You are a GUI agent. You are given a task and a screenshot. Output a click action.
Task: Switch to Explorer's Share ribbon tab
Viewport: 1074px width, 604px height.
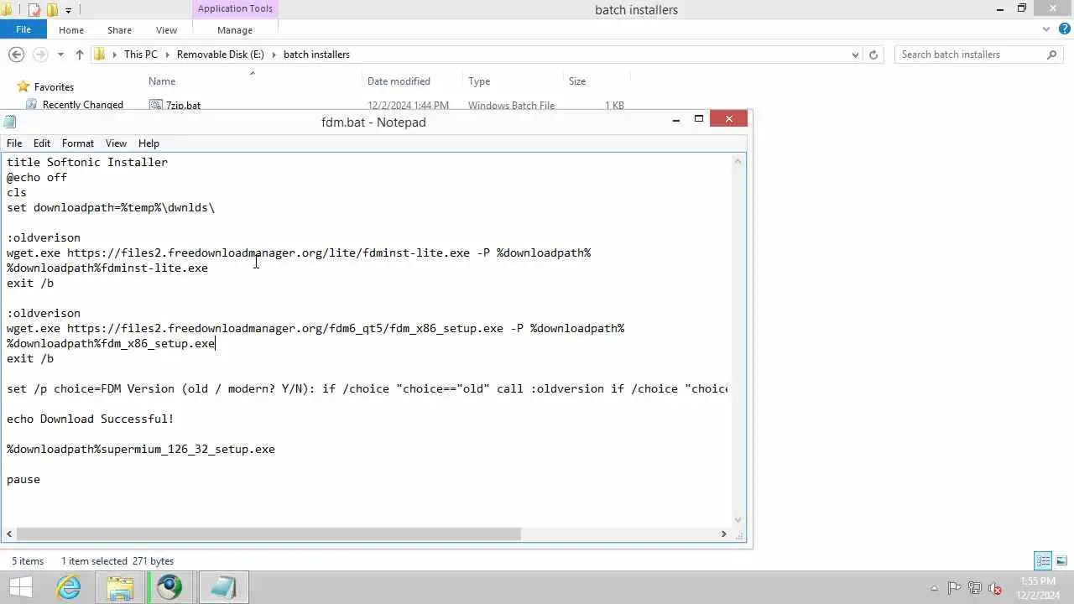coord(119,30)
